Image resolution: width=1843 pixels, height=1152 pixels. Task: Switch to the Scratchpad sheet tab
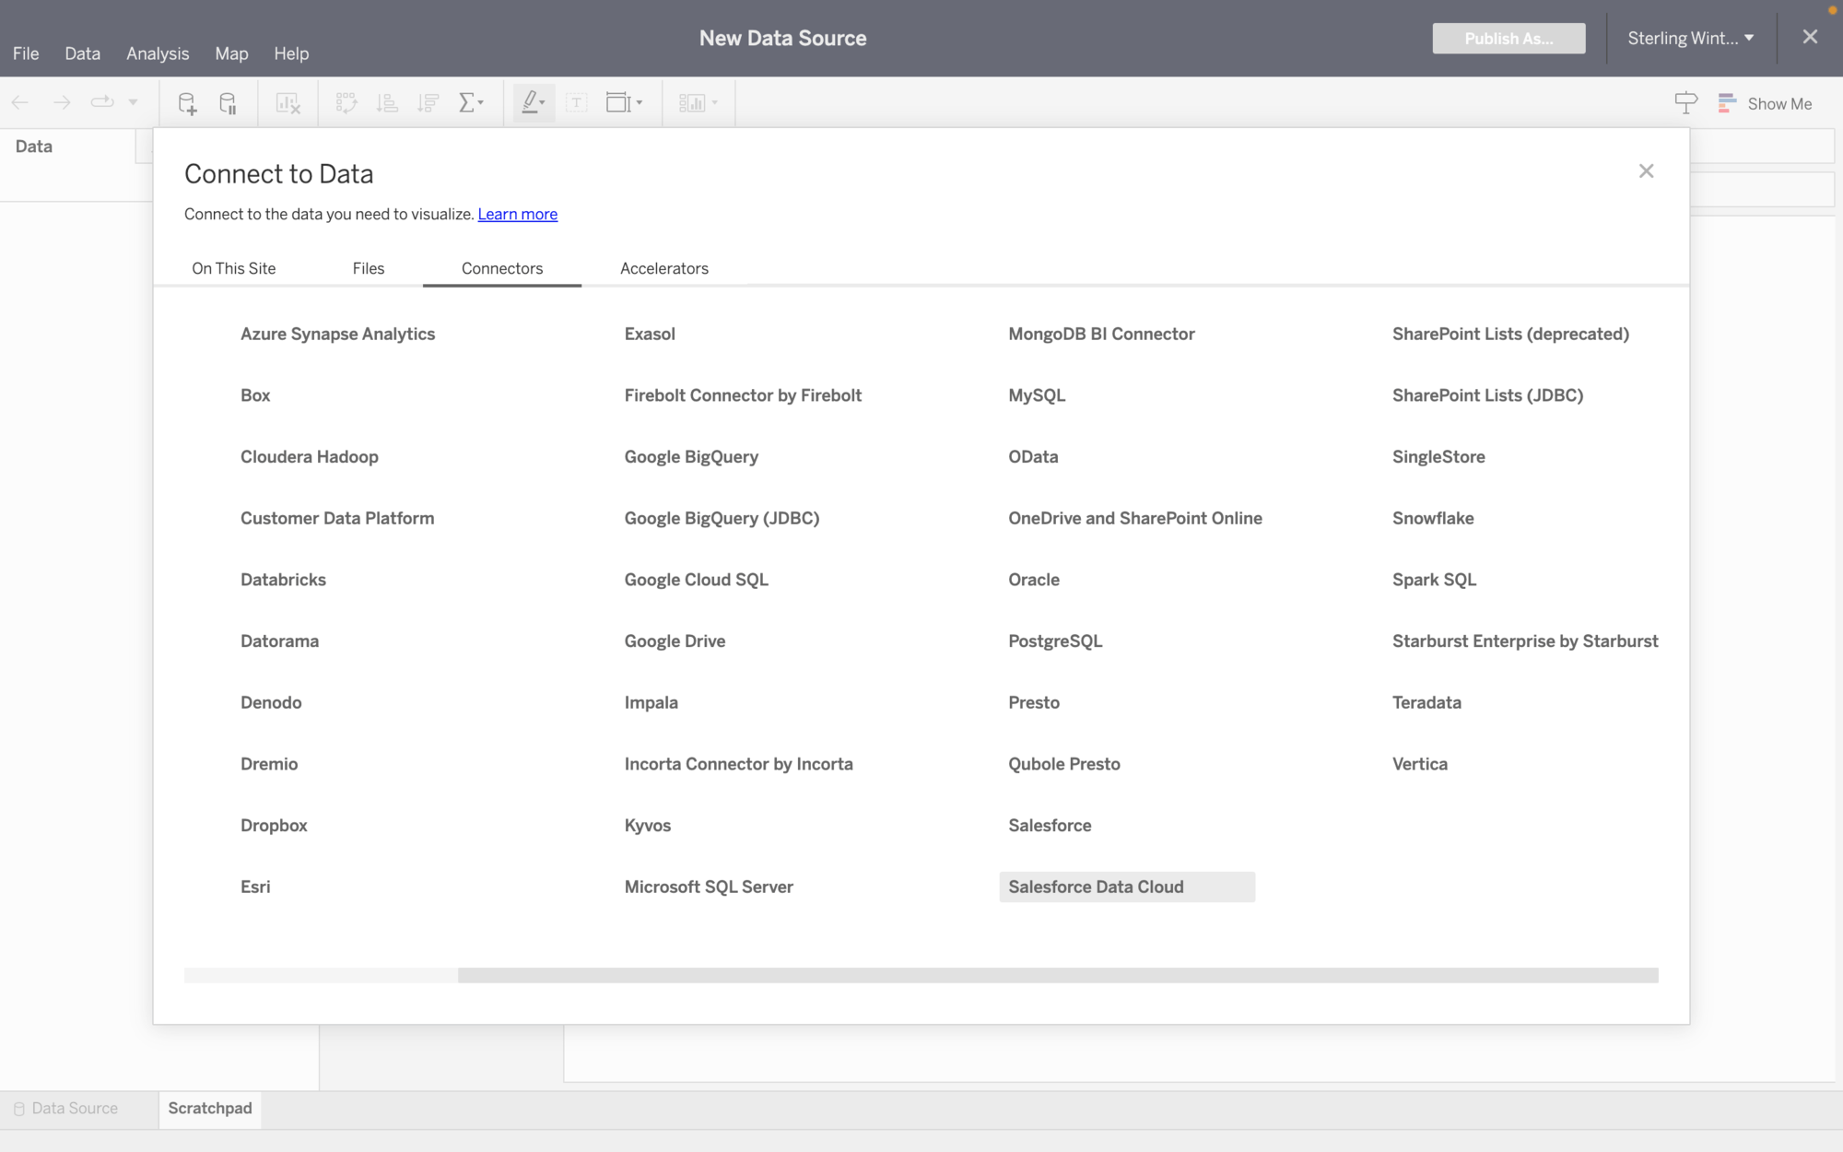[209, 1109]
